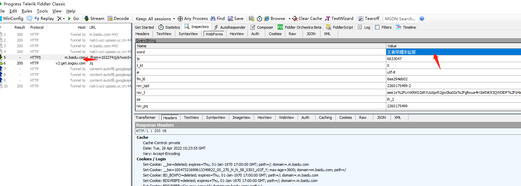Open Fiddler Orchestra Beta tab
This screenshot has width=521, height=186.
click(300, 27)
